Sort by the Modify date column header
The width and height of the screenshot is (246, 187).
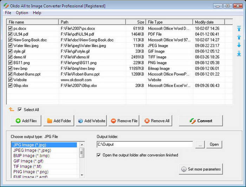(x=209, y=22)
